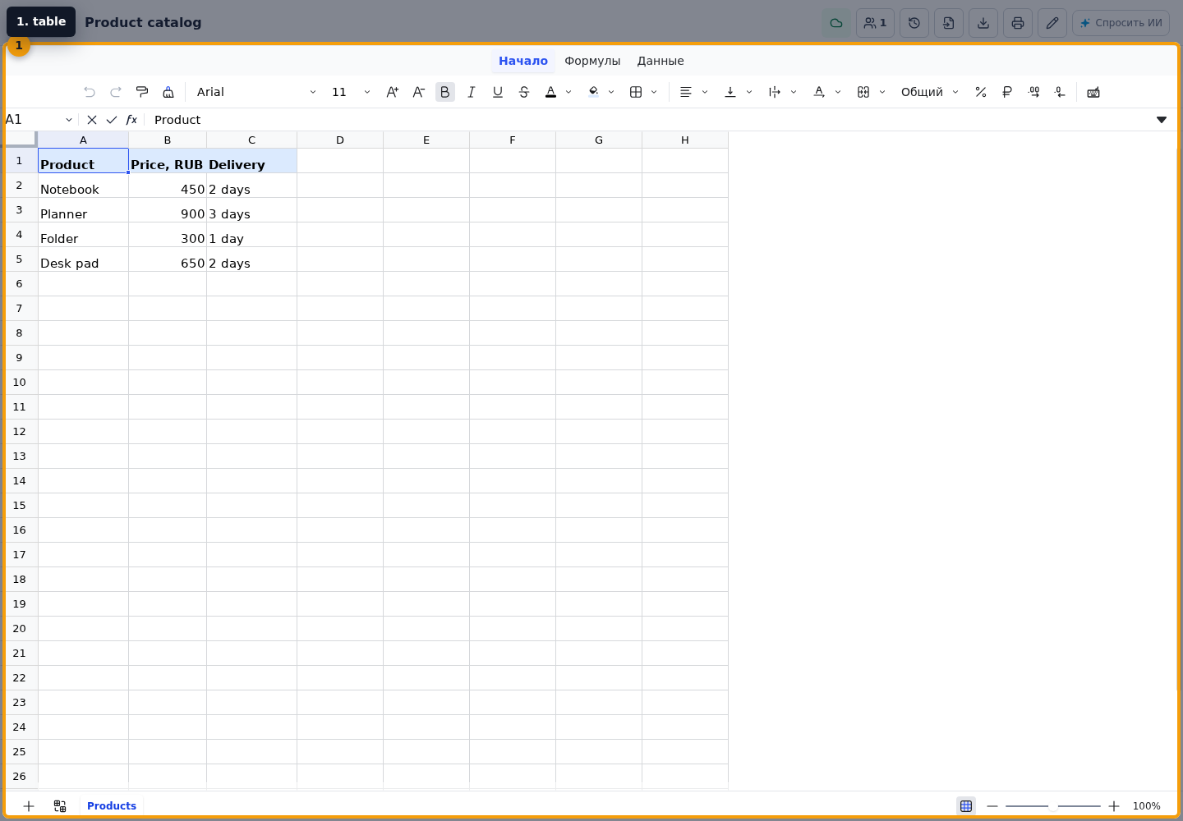Click the cloud save status icon
The height and width of the screenshot is (821, 1183).
pyautogui.click(x=836, y=23)
